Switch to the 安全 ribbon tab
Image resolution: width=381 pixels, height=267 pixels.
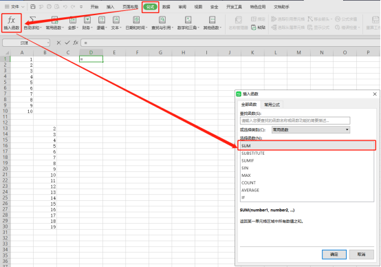pyautogui.click(x=215, y=7)
